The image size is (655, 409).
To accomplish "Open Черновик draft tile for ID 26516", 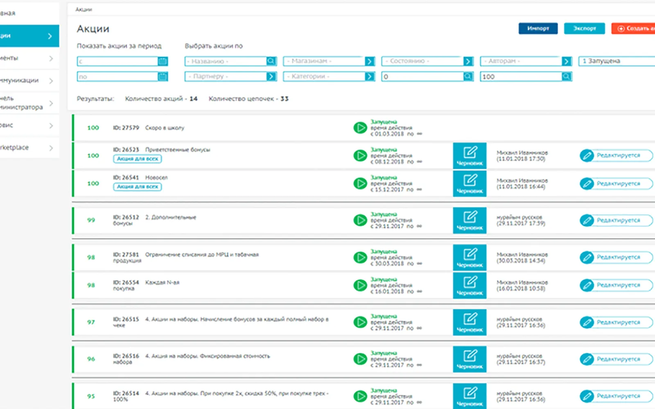I will [x=470, y=359].
